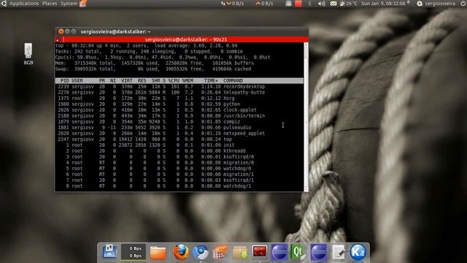
Task: Click the kthreadd process row
Action: point(180,151)
